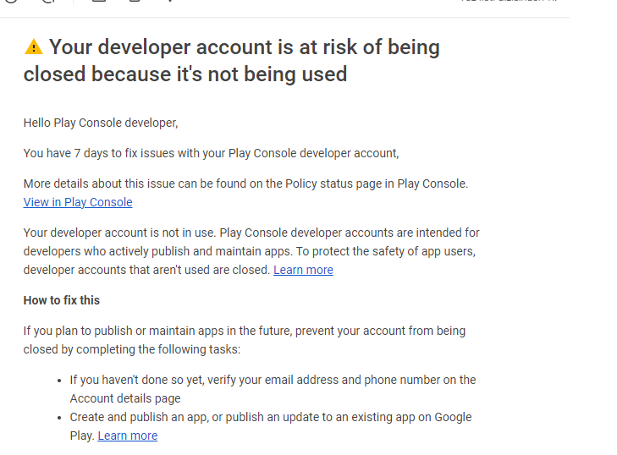Click the Policy status page text

point(319,184)
